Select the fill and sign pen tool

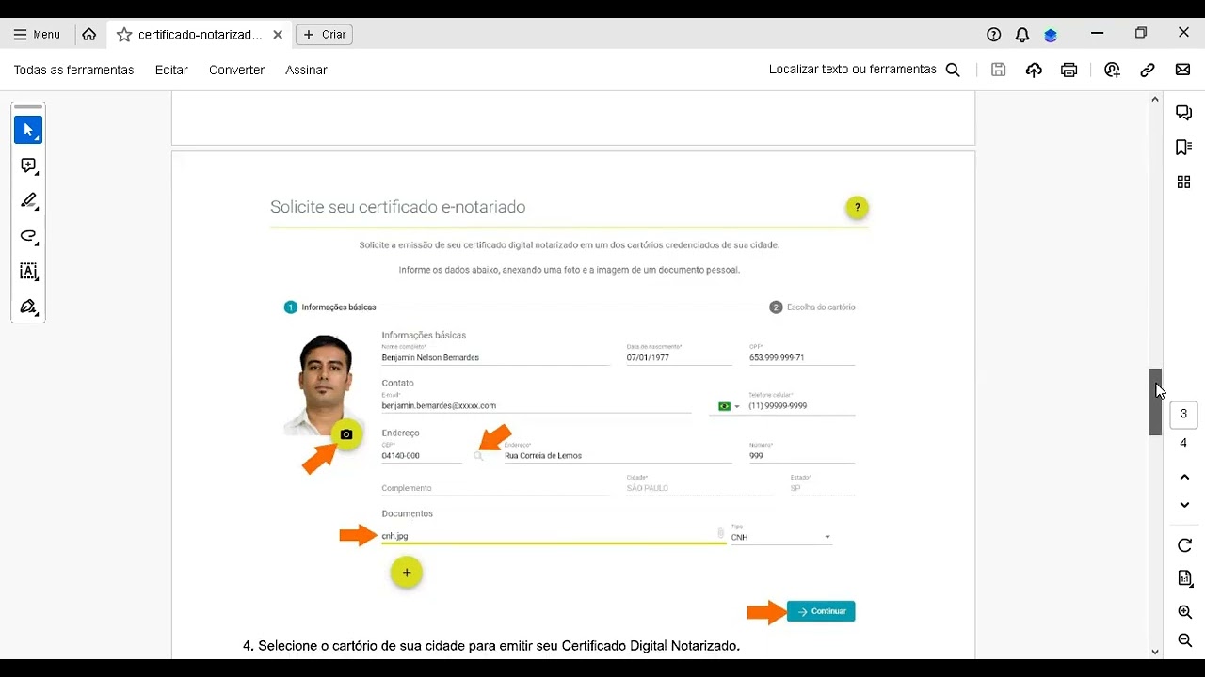click(x=28, y=307)
